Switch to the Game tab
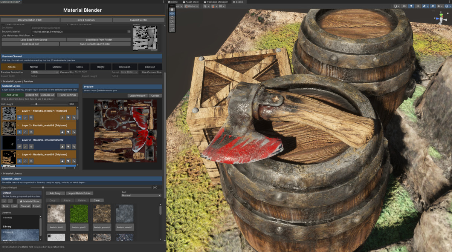This screenshot has width=452, height=252. [173, 2]
